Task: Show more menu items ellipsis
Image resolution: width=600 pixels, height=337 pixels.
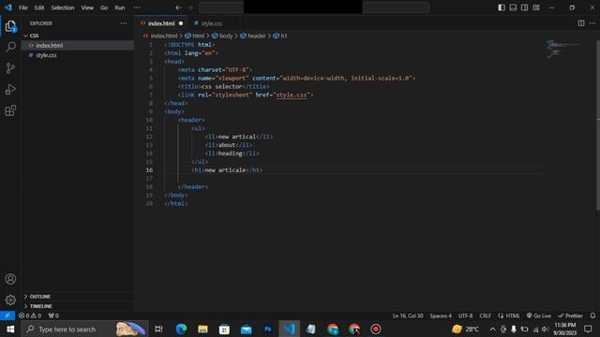Action: [137, 7]
